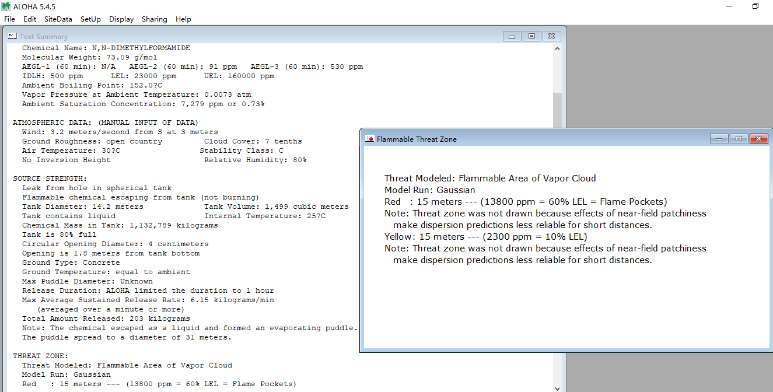Close the Text Summary window

point(552,36)
